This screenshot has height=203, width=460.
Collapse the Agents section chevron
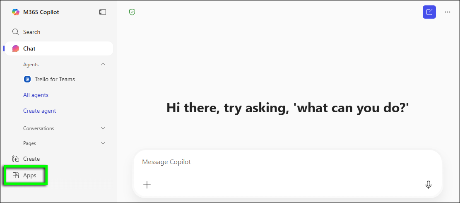pyautogui.click(x=103, y=64)
